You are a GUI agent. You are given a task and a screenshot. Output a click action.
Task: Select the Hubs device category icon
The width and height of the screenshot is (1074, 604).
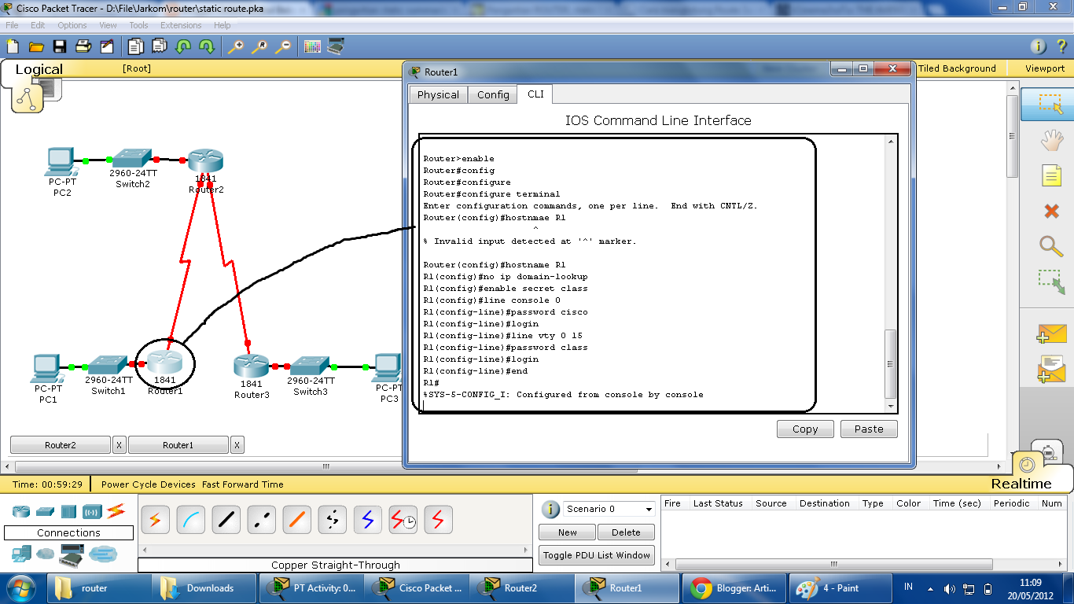[x=68, y=511]
